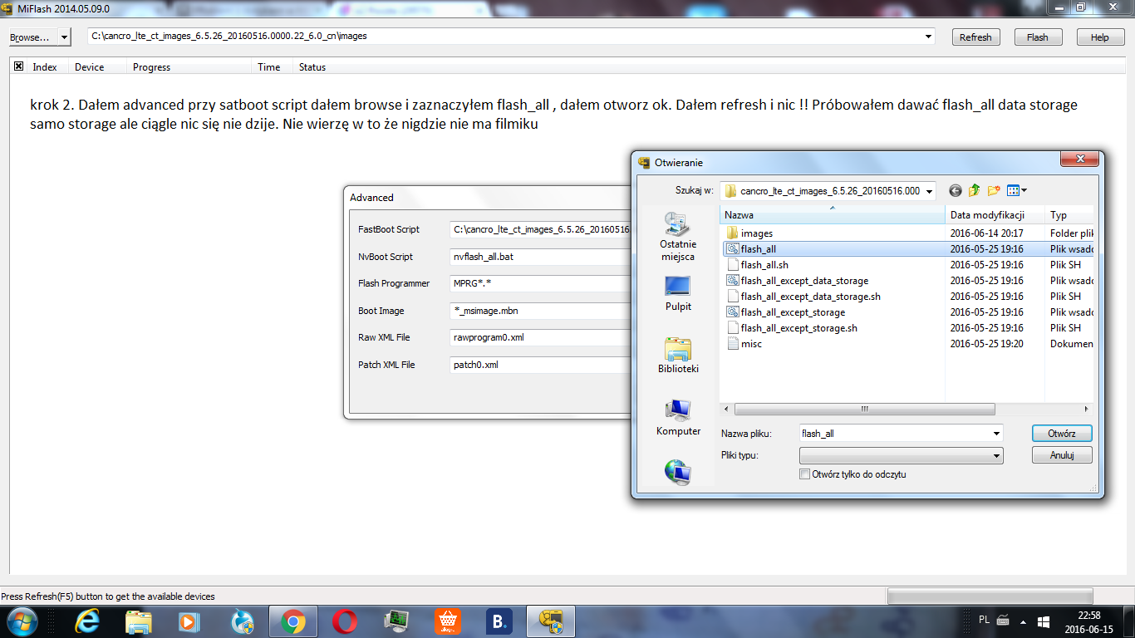Sort files by 'Data modyfikacji' column
The width and height of the screenshot is (1135, 638).
pos(987,215)
